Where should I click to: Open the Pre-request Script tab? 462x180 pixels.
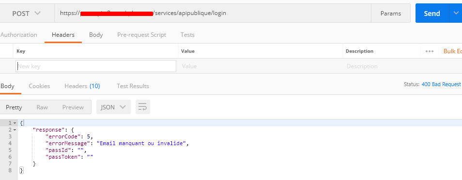[142, 35]
